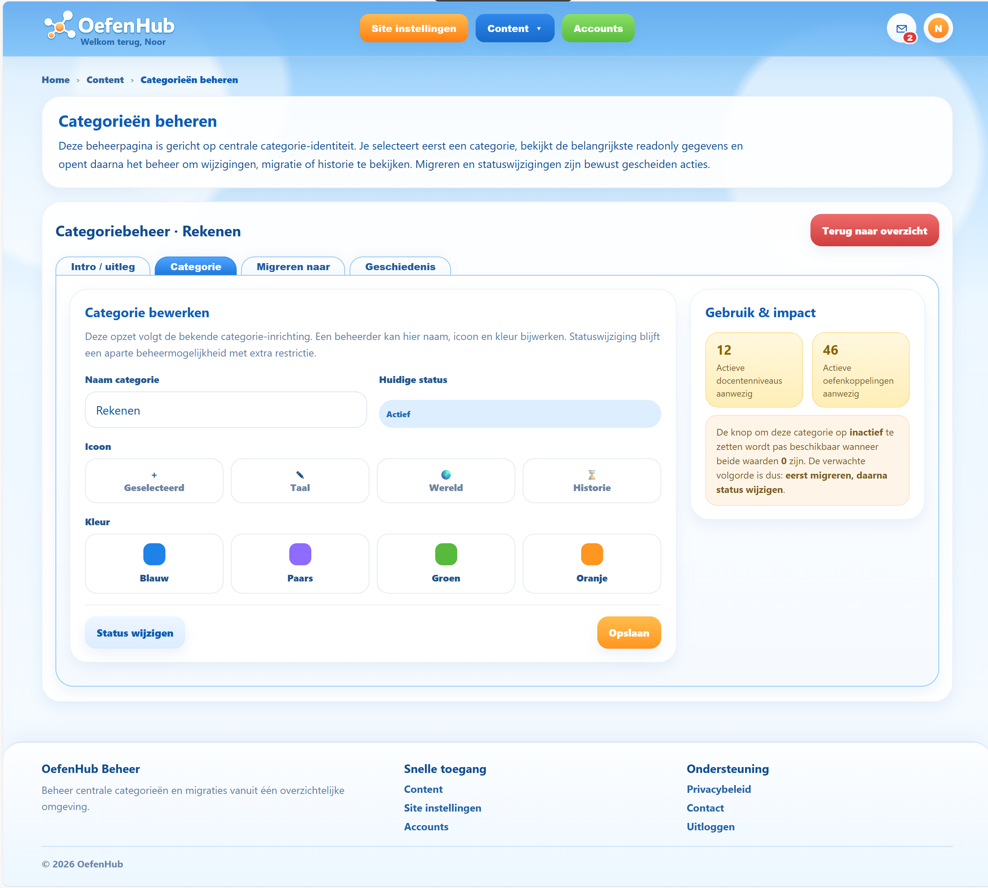Switch to the Categorie tab
988x888 pixels.
[x=196, y=266]
